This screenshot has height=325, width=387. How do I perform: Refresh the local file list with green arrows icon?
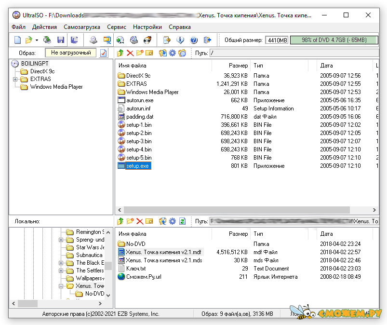point(182,221)
